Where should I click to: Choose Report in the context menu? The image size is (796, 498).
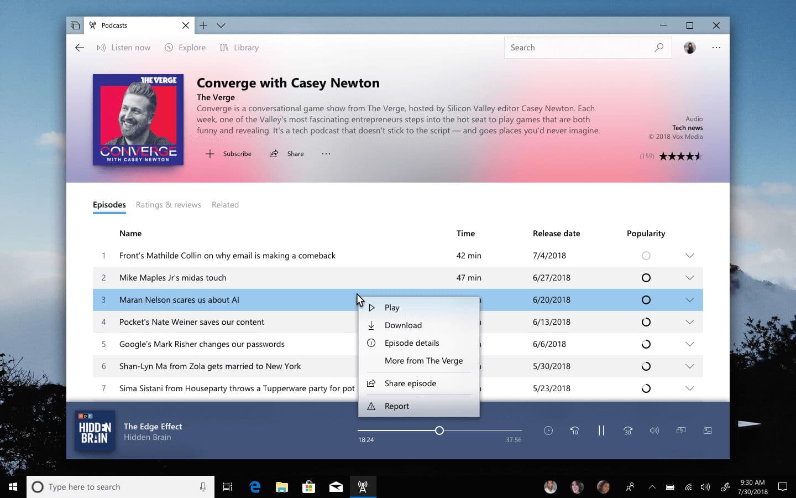[419, 406]
